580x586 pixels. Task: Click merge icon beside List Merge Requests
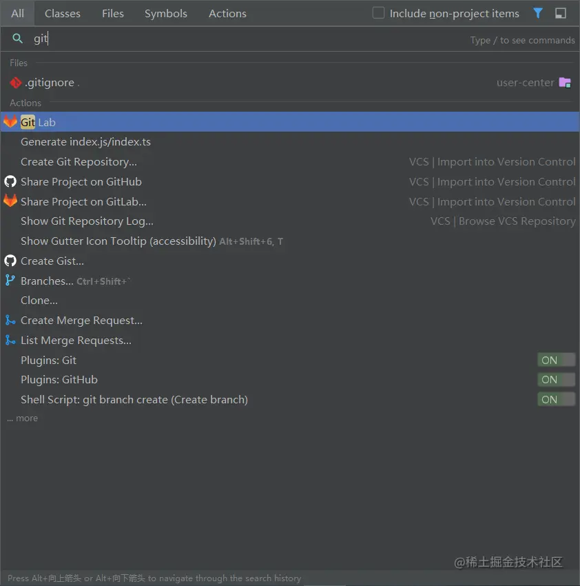pyautogui.click(x=10, y=340)
